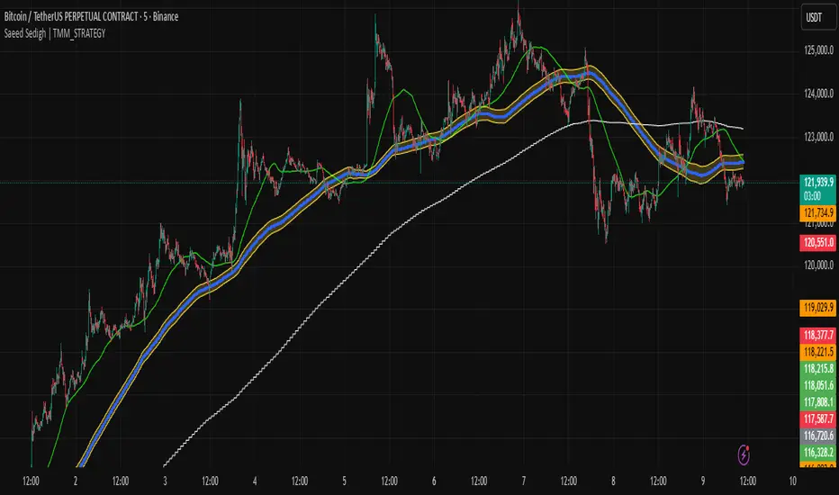Click the 120,000.0 price scale label
This screenshot has width=839, height=495.
818,265
